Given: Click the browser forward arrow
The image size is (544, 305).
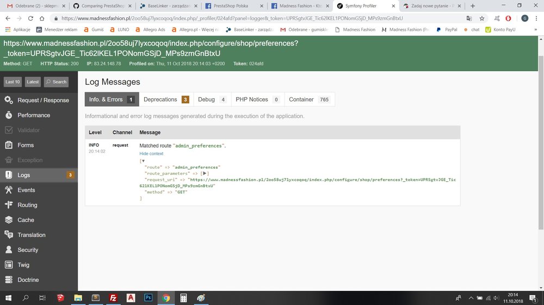Looking at the screenshot, I should coord(20,18).
